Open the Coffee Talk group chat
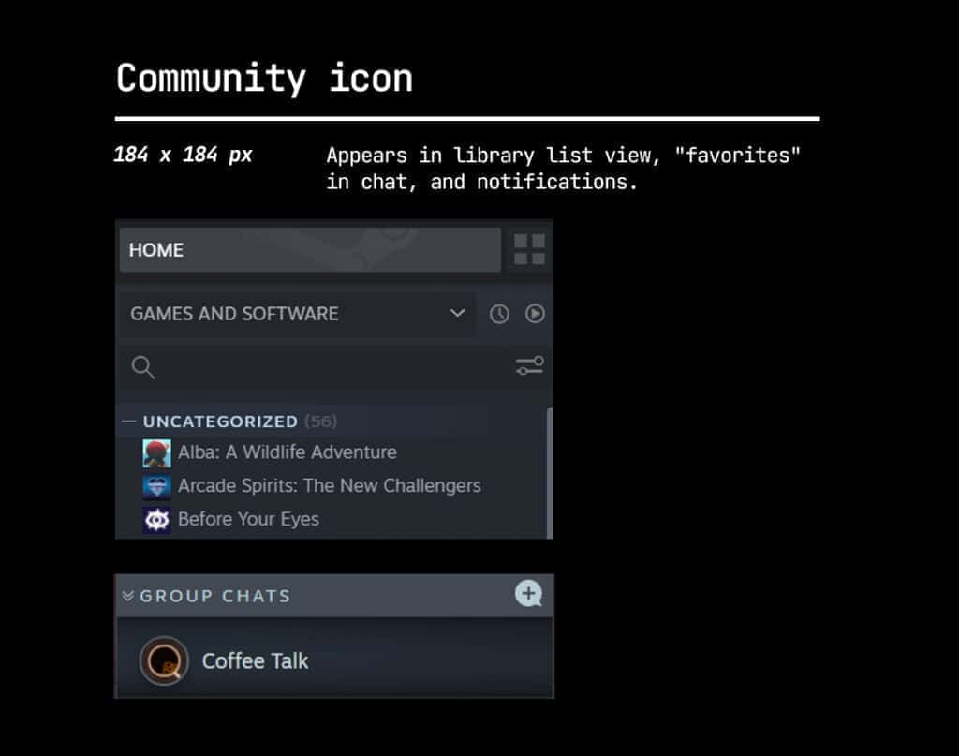The height and width of the screenshot is (756, 959). point(255,660)
